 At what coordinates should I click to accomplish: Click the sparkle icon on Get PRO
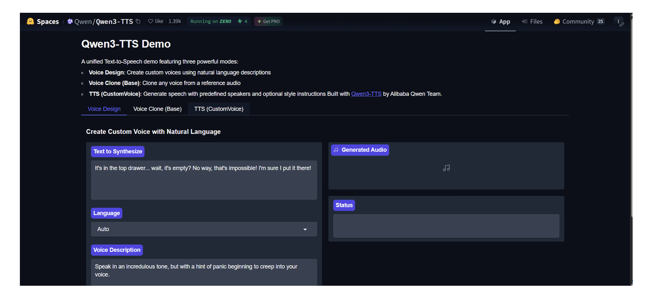pyautogui.click(x=259, y=21)
